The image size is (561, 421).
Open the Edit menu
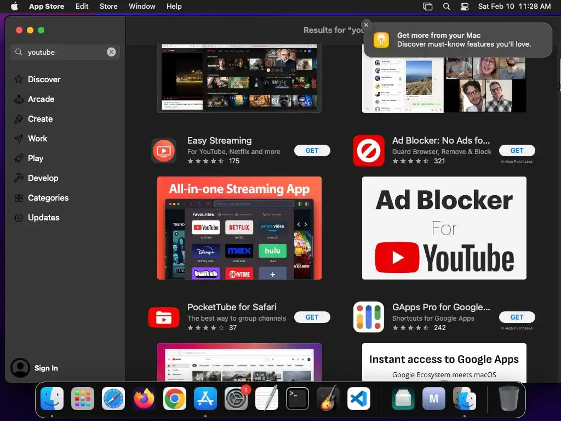pyautogui.click(x=82, y=7)
